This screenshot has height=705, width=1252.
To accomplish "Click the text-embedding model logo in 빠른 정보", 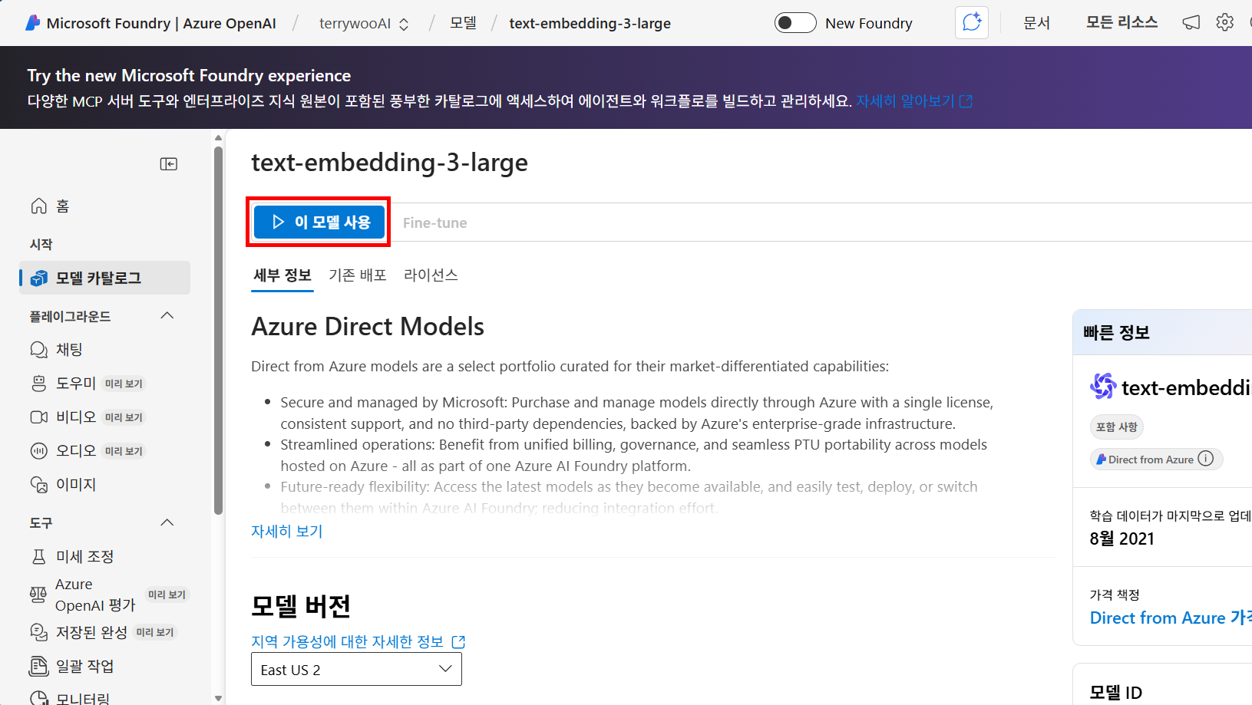I will pyautogui.click(x=1103, y=386).
